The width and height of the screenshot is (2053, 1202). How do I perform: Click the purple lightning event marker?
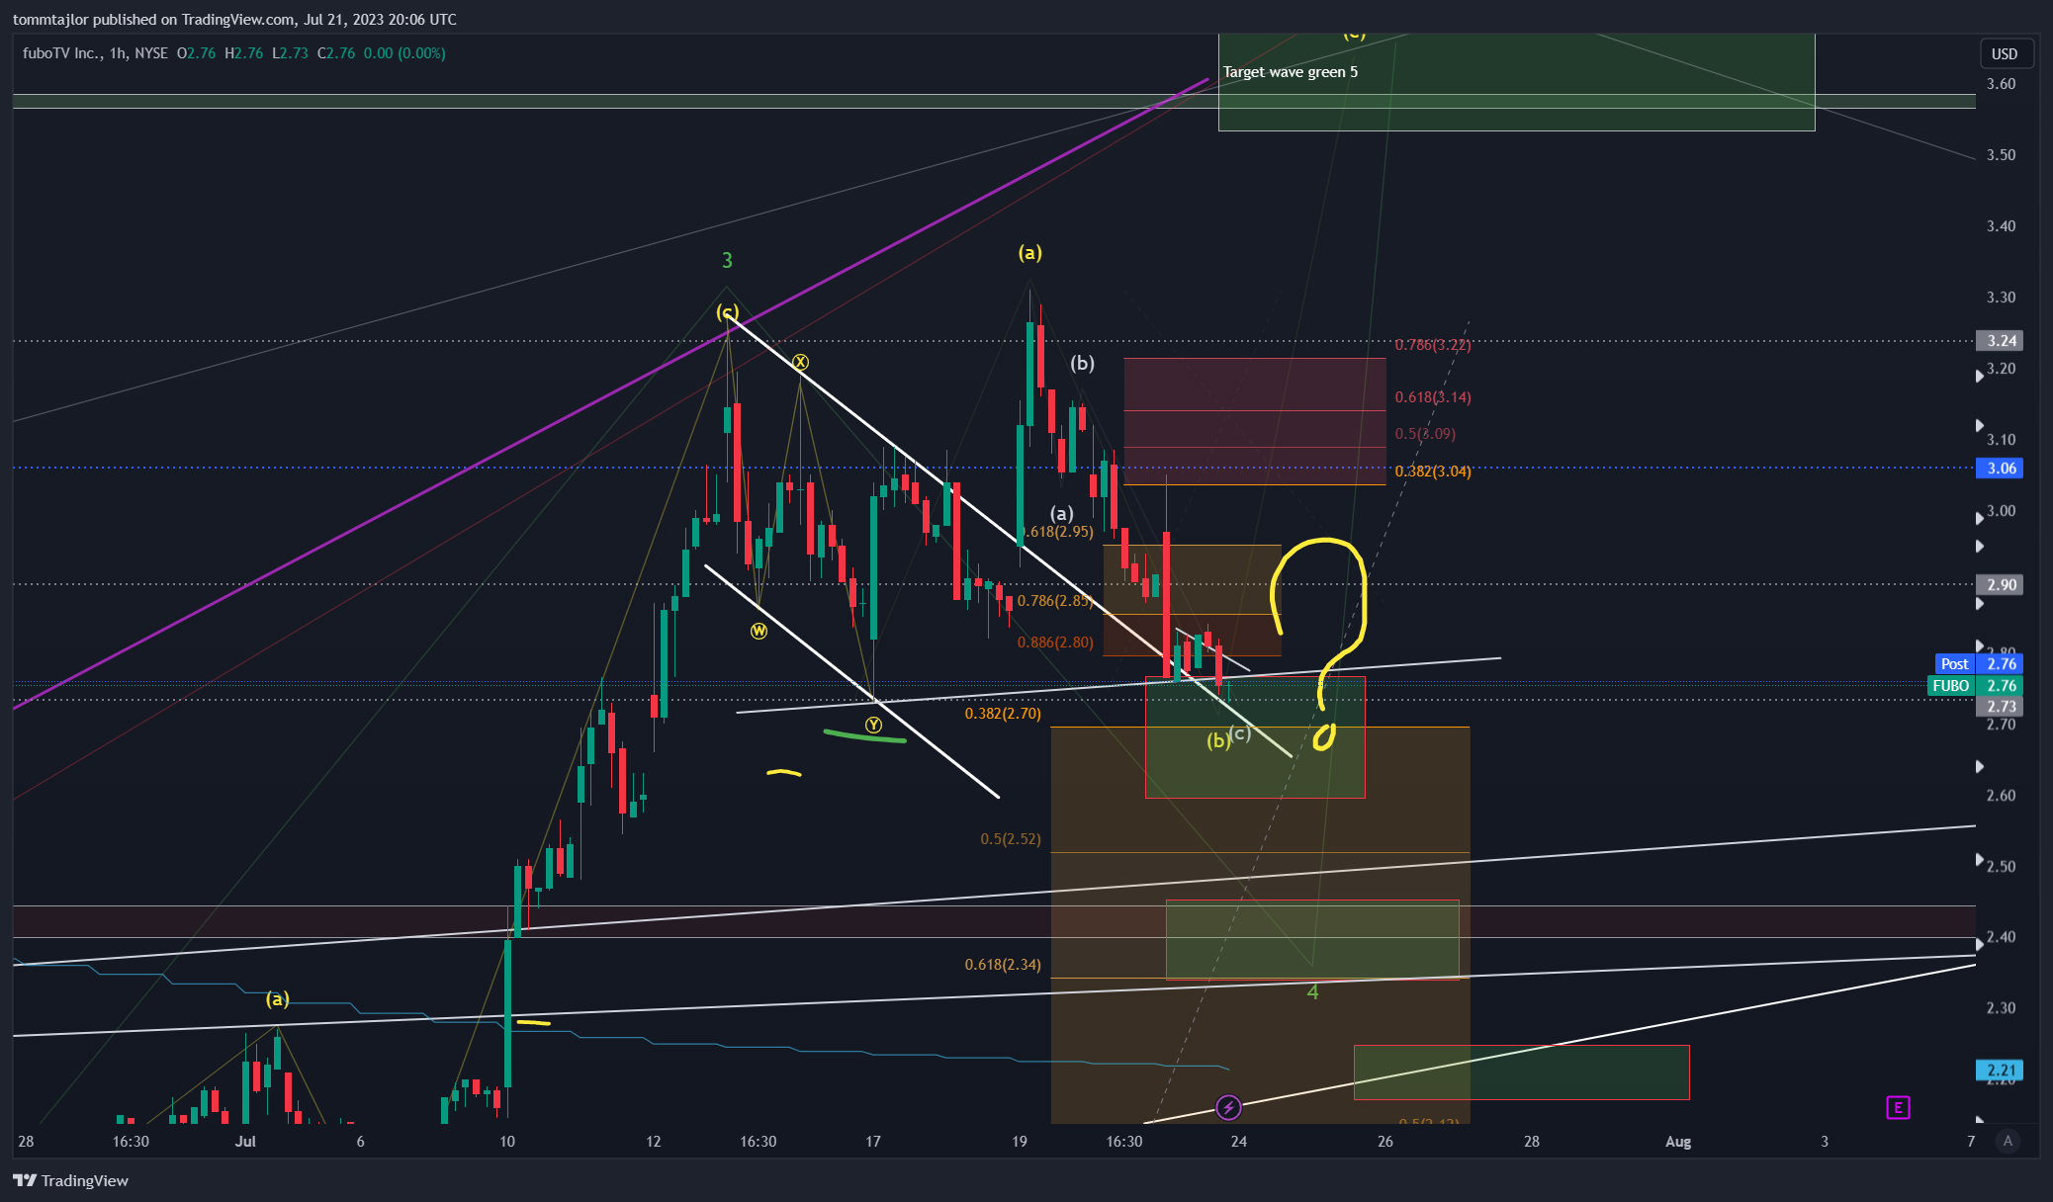tap(1228, 1107)
